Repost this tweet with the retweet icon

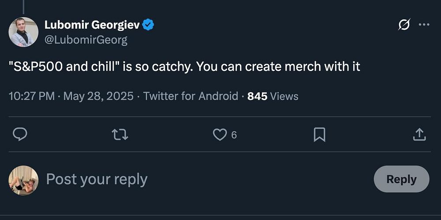(120, 134)
